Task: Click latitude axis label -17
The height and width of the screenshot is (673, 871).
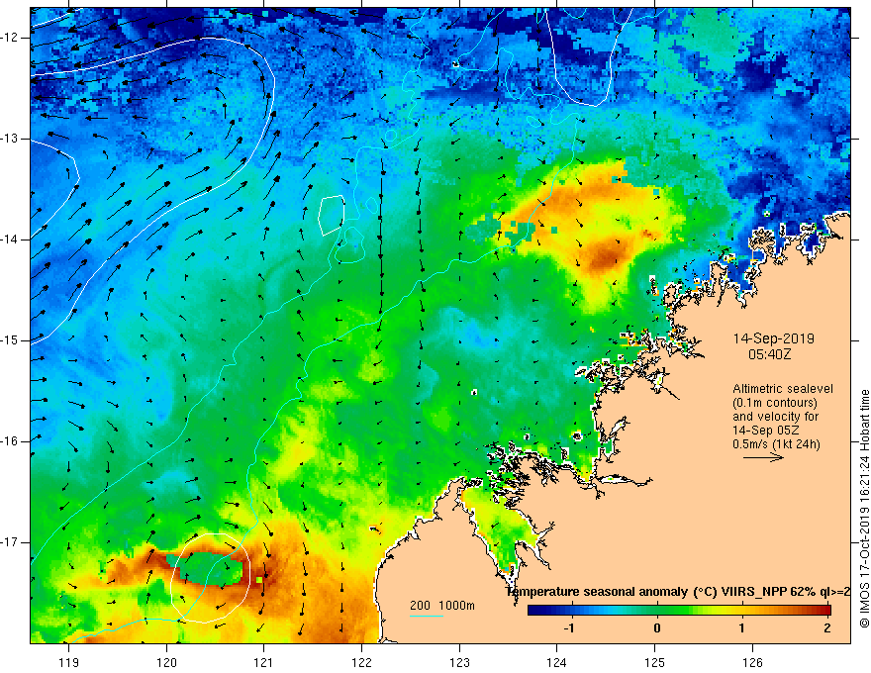Action: [10, 542]
